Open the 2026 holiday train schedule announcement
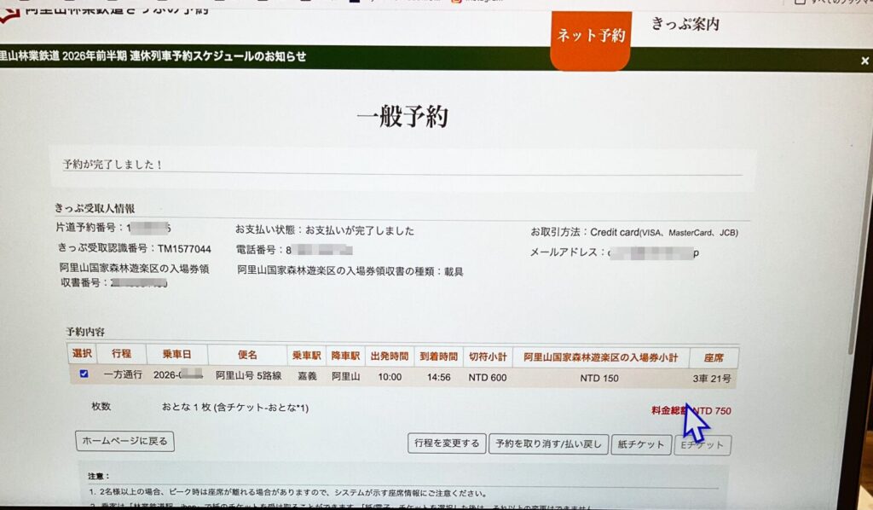This screenshot has width=873, height=510. point(153,57)
